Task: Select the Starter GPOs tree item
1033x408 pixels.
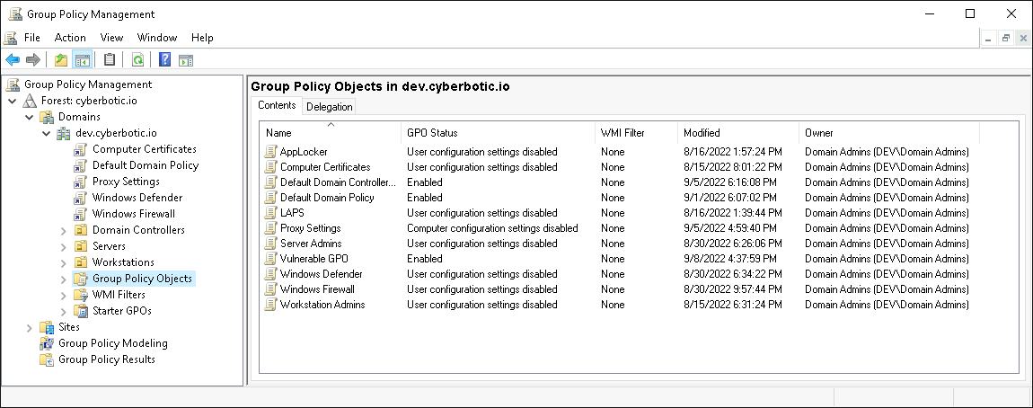Action: (121, 311)
